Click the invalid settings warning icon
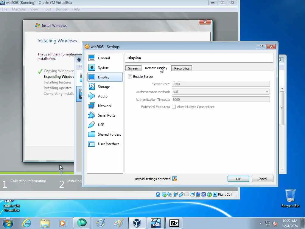Screen dimensions: 305x229 coord(175,179)
